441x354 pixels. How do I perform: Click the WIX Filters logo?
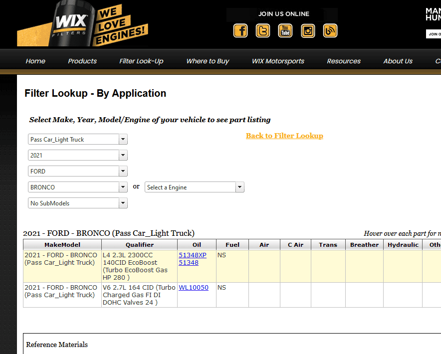(82, 24)
